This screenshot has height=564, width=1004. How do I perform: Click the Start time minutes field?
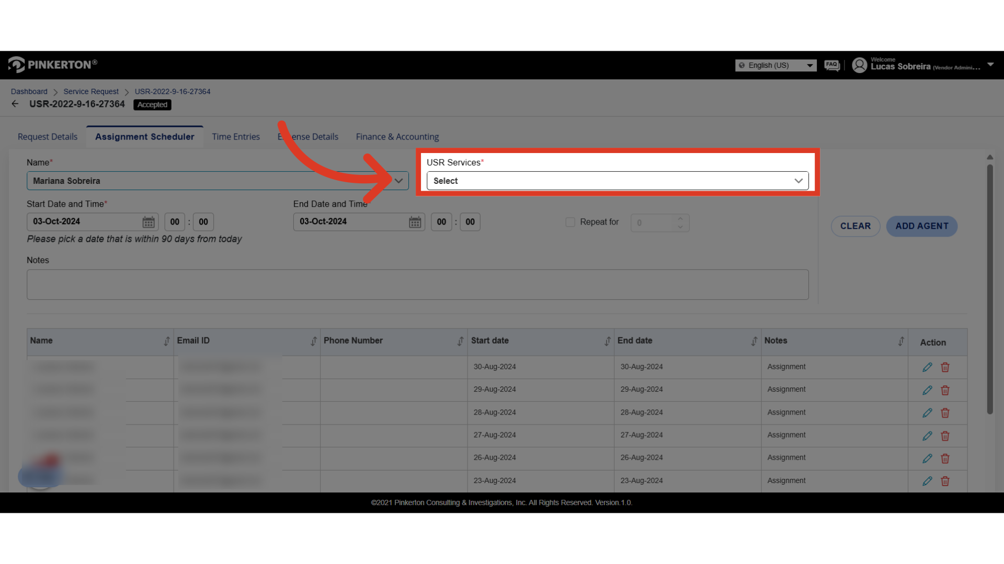pyautogui.click(x=203, y=222)
